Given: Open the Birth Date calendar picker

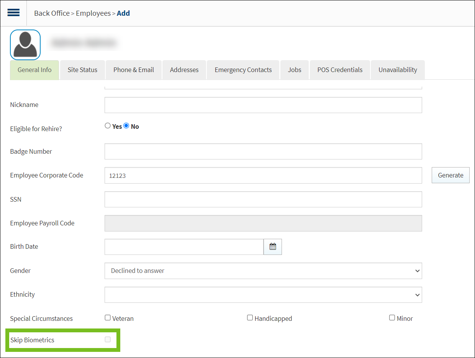Looking at the screenshot, I should click(272, 247).
